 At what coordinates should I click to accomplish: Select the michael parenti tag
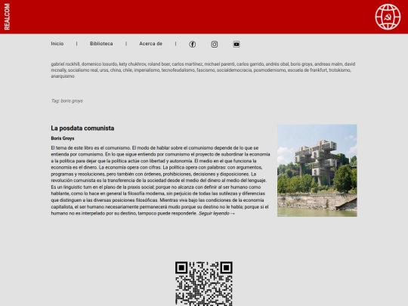pos(219,64)
